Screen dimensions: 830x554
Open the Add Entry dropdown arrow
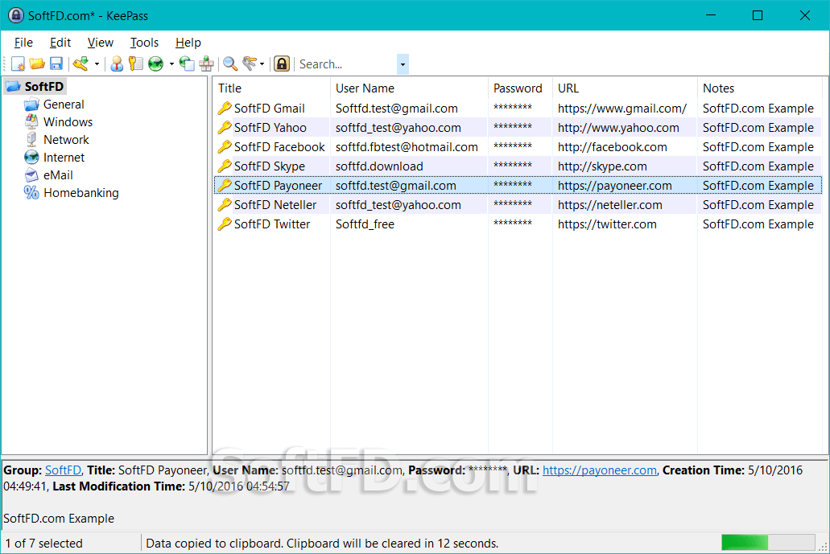[x=97, y=64]
